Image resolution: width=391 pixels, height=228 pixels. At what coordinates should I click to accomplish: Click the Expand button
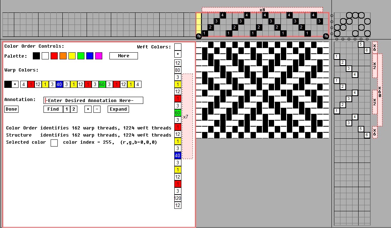(118, 109)
